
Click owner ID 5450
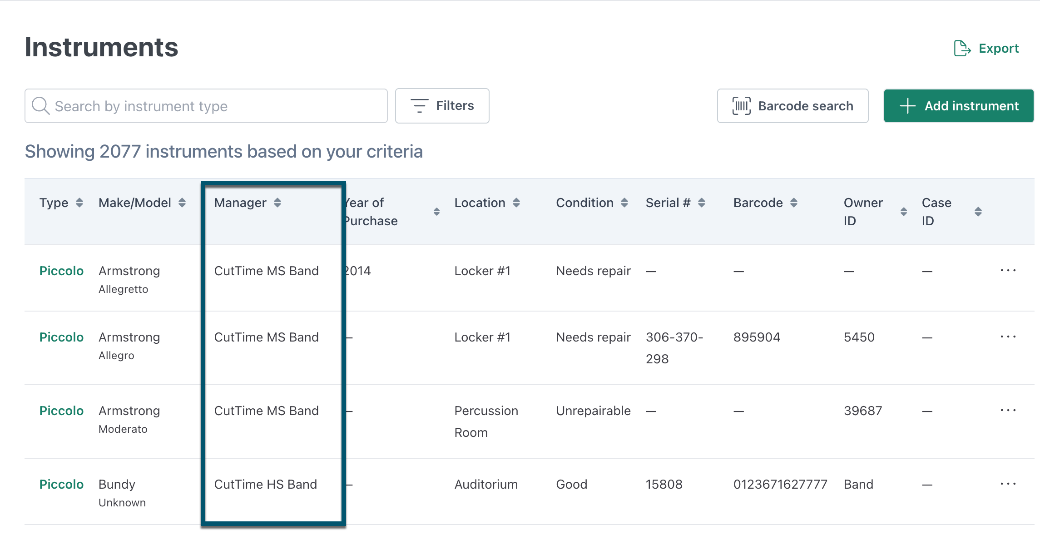tap(859, 337)
